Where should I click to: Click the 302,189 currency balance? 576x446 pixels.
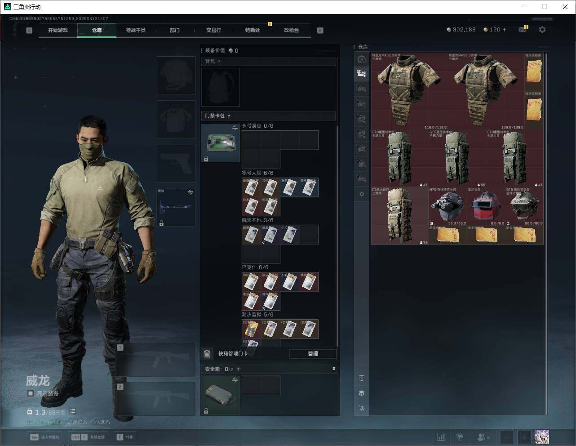coord(461,30)
